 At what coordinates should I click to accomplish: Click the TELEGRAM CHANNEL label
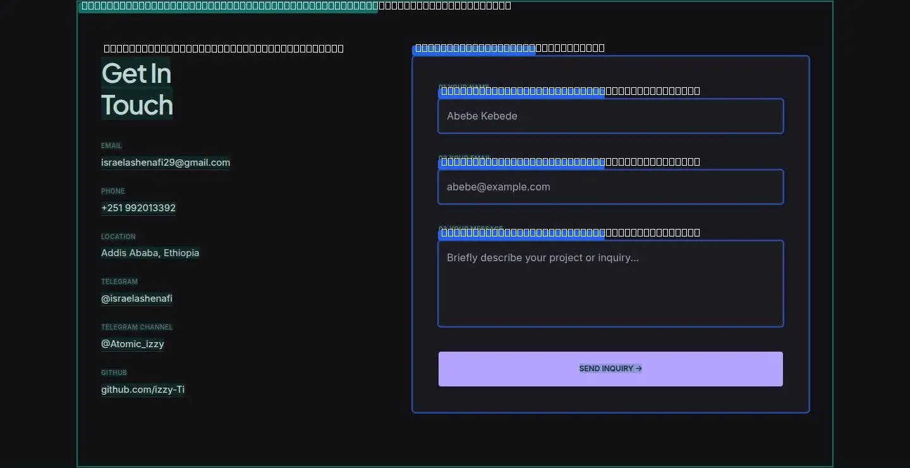(137, 327)
